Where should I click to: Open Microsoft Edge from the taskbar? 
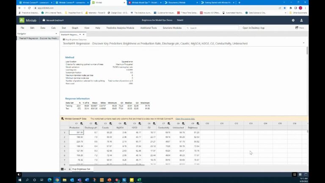(50, 180)
